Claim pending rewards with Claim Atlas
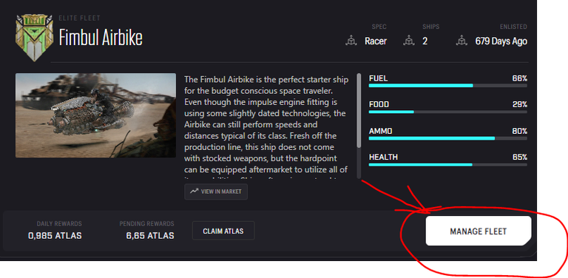The width and height of the screenshot is (568, 278). click(x=223, y=231)
